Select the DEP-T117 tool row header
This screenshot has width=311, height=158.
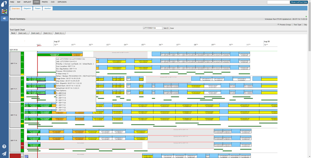pos(15,89)
